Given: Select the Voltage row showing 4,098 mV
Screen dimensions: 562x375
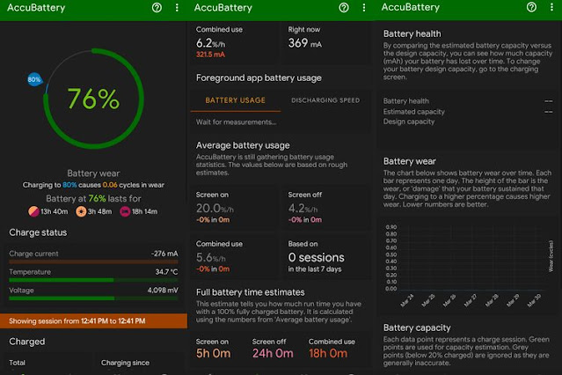Looking at the screenshot, I should [x=93, y=293].
